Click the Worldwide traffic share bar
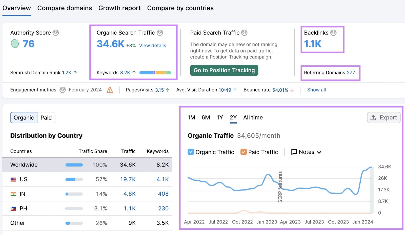This screenshot has width=405, height=235. click(74, 165)
